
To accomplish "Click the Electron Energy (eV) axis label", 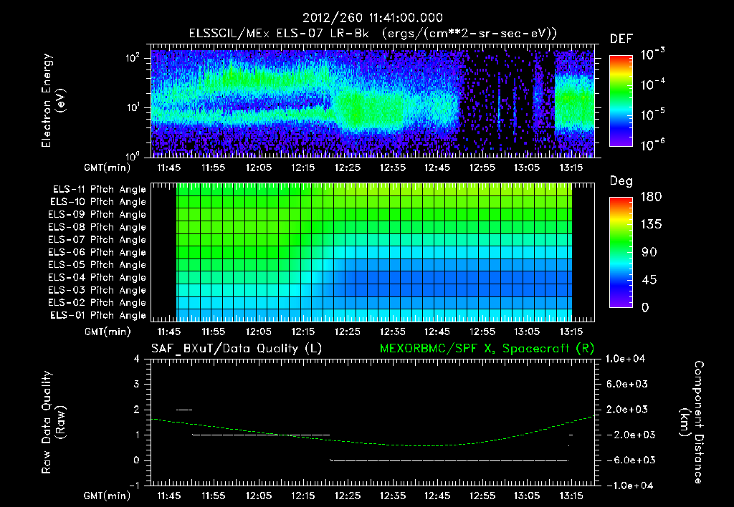I will point(53,100).
